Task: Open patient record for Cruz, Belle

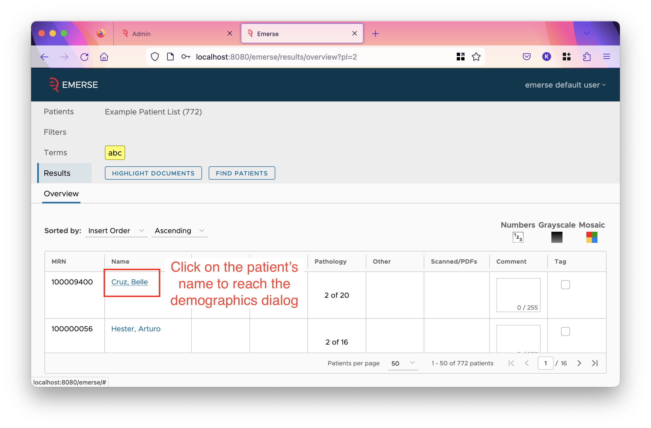Action: [x=129, y=282]
